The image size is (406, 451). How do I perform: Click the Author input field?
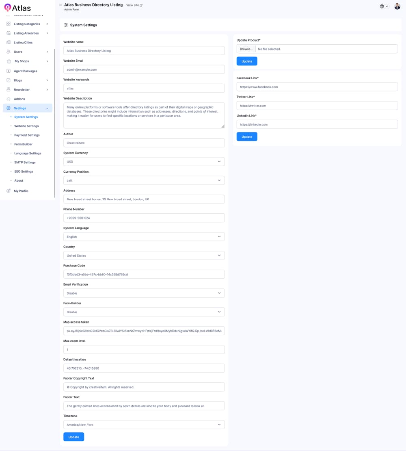click(x=144, y=143)
